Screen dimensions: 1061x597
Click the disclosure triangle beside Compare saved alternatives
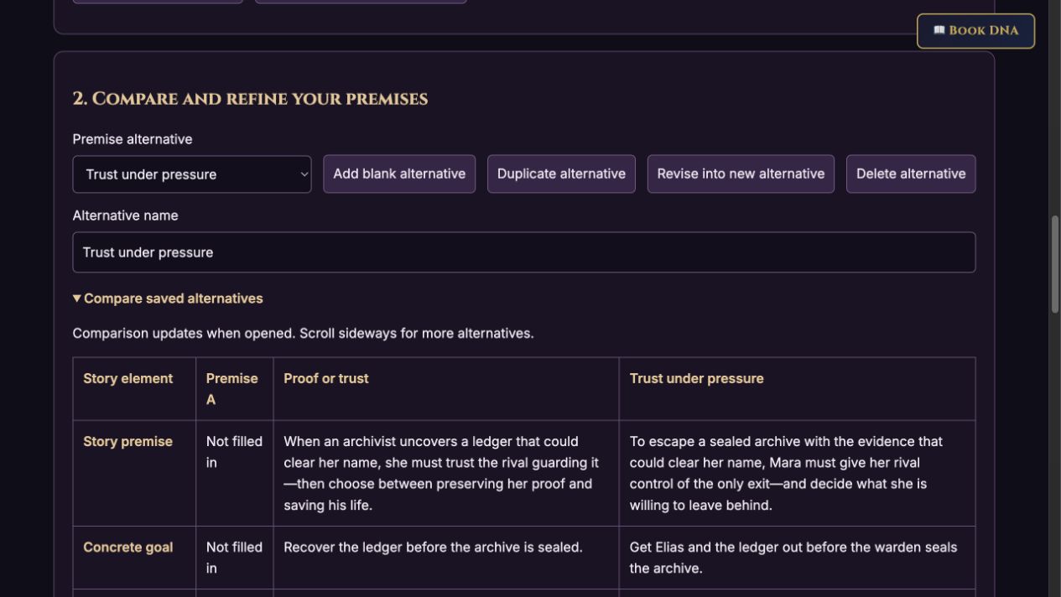pyautogui.click(x=77, y=298)
